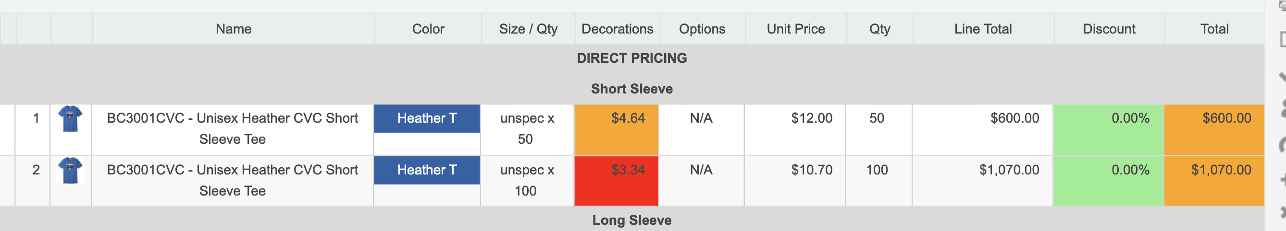Click the Discount column header
1286x231 pixels.
click(x=1109, y=29)
